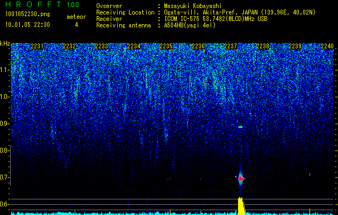Click the 0.6 kHz axis tick label

4,204
